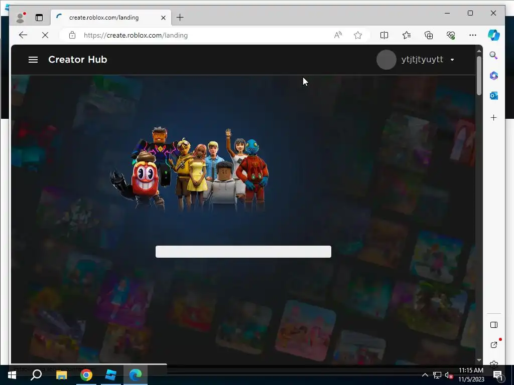
Task: Click the page vertical scrollbar thumb
Action: coord(479,76)
